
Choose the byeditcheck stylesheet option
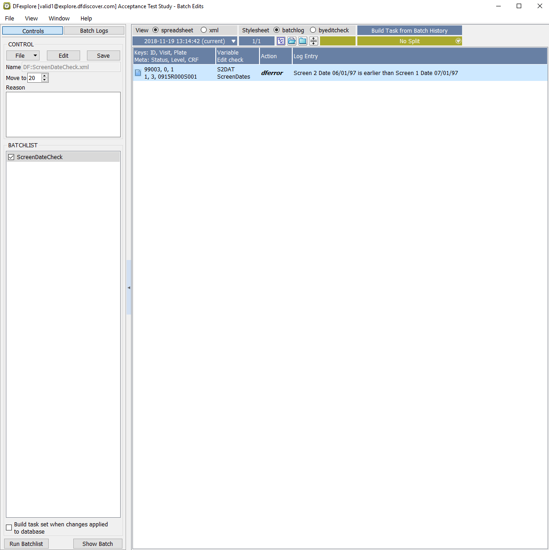[x=313, y=30]
